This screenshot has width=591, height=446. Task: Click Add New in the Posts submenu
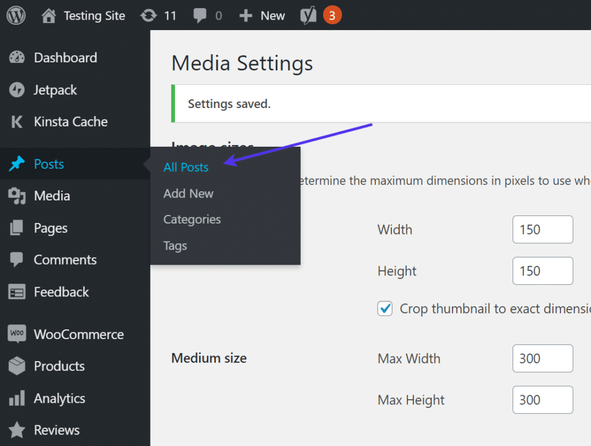(188, 194)
